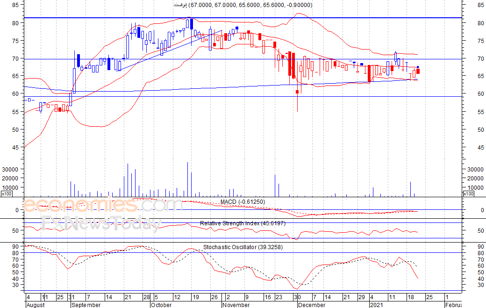Select the 2 date label in November

(x=228, y=297)
